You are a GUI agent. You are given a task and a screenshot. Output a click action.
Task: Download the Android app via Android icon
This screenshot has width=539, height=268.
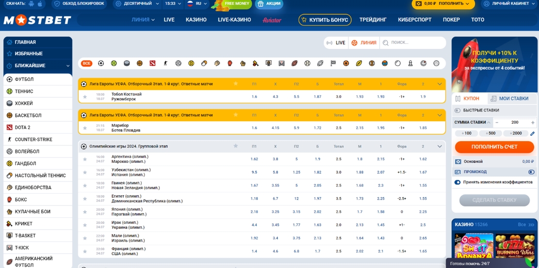32,4
